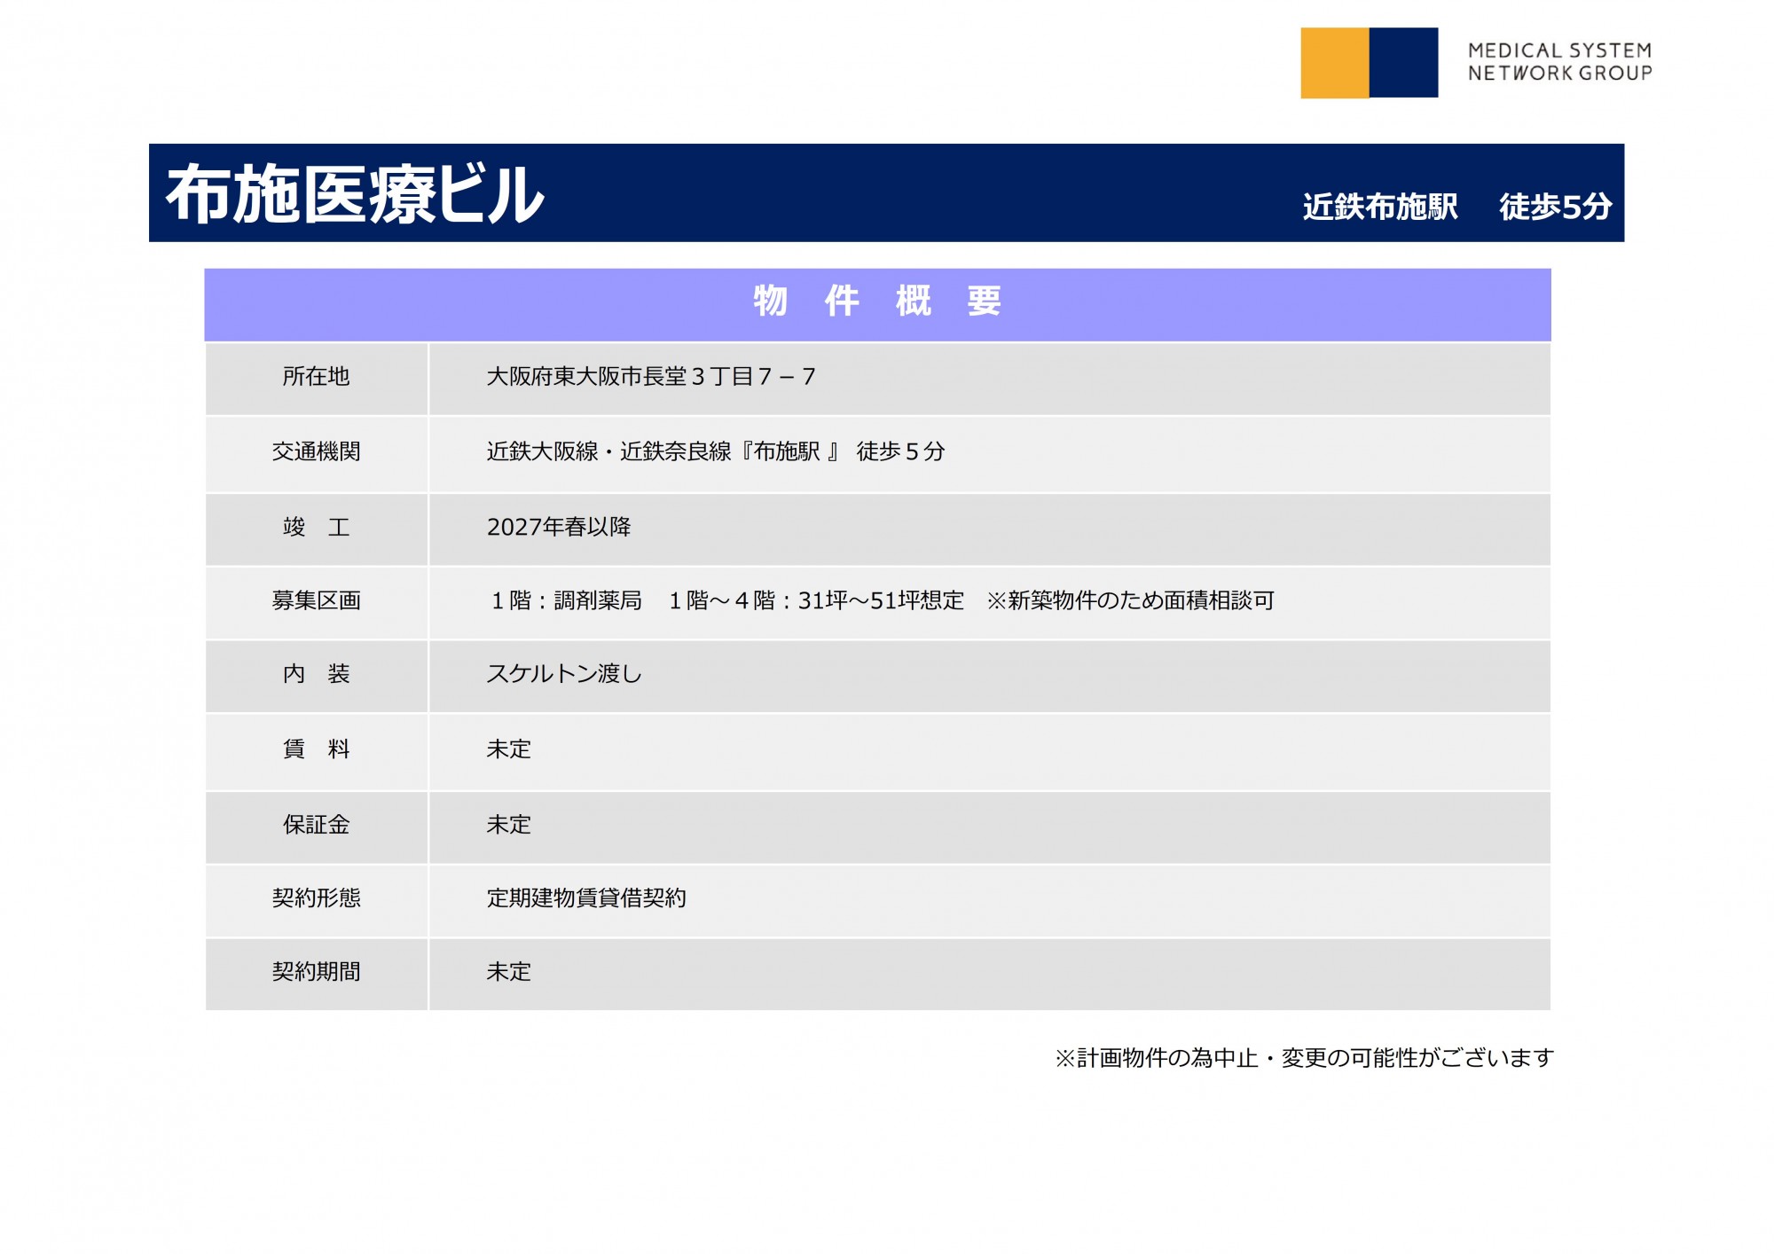
Task: Select the 保証金 row label
Action: pos(316,825)
